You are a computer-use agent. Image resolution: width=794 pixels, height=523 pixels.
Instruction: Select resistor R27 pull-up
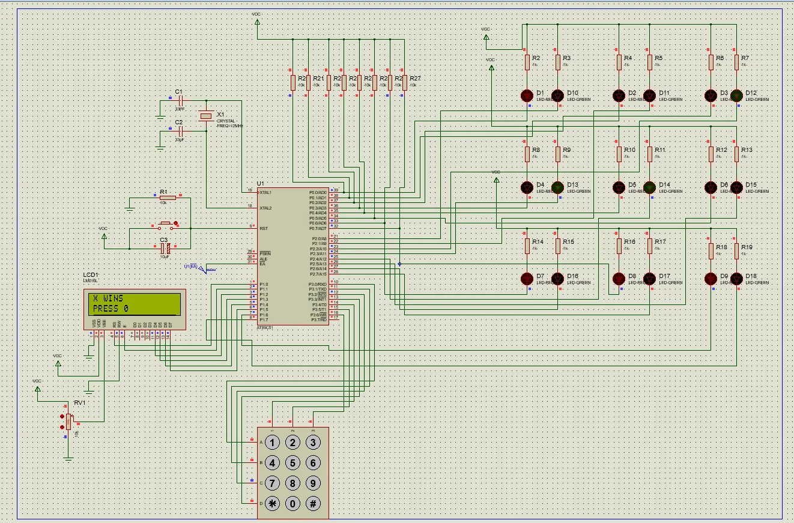pyautogui.click(x=405, y=83)
